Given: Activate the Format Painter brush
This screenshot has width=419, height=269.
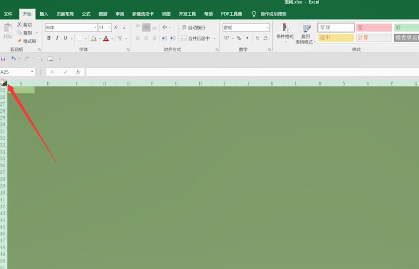Looking at the screenshot, I should coord(27,41).
